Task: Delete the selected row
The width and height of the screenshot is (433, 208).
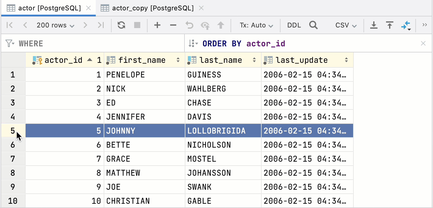Action: 173,25
